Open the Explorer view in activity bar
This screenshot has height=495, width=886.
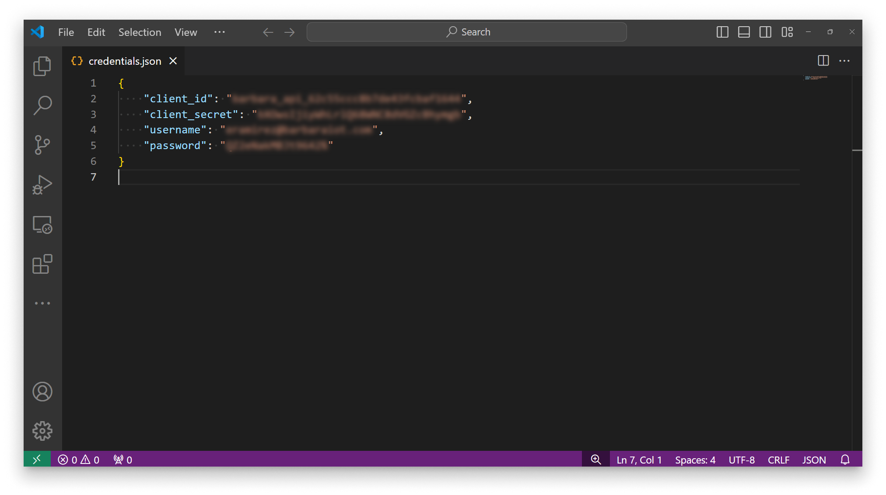coord(42,66)
